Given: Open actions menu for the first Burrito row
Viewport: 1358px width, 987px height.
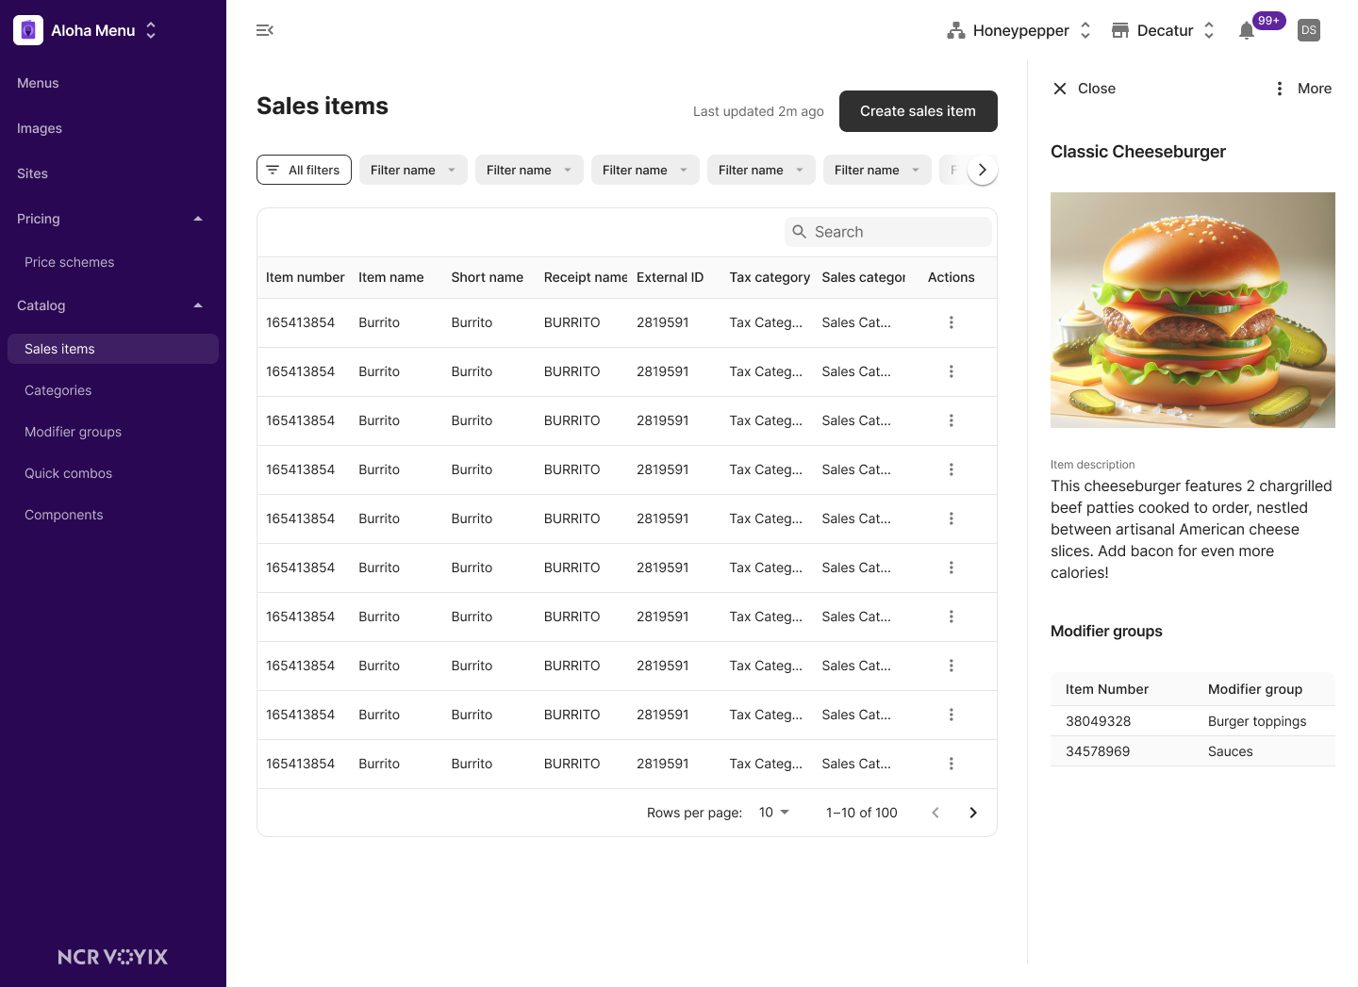Looking at the screenshot, I should point(951,322).
